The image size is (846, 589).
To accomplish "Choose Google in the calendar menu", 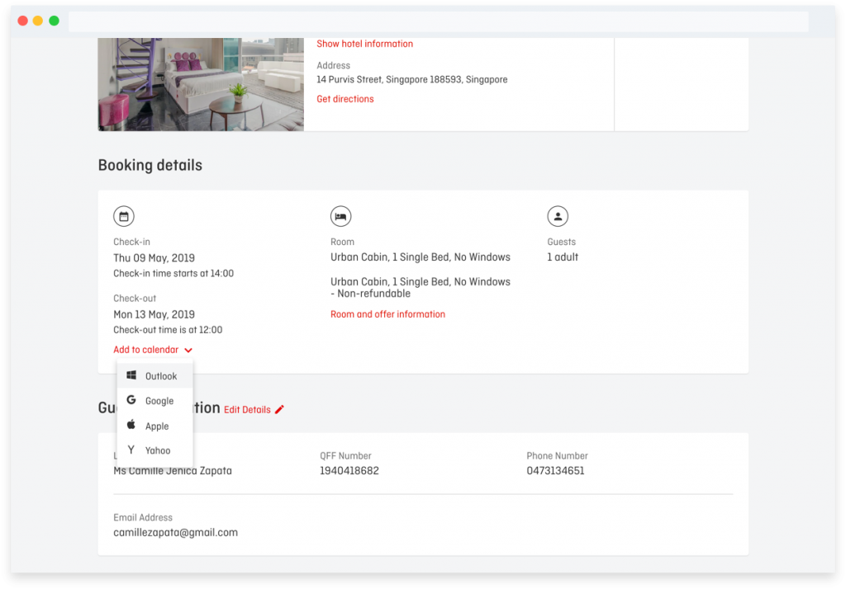I will pyautogui.click(x=154, y=400).
